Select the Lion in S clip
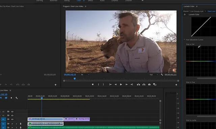The width and height of the screenshot is (216, 129). pyautogui.click(x=69, y=119)
